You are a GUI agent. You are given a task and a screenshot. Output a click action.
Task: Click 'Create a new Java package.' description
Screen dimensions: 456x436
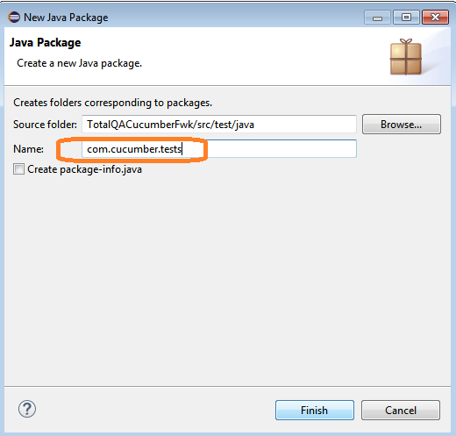79,63
